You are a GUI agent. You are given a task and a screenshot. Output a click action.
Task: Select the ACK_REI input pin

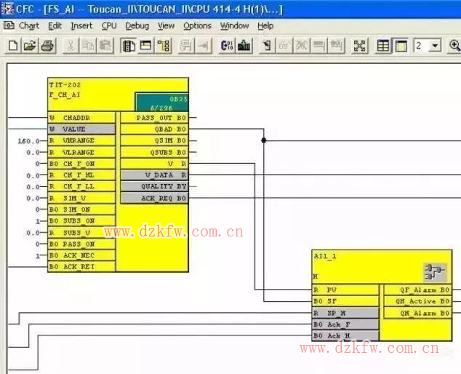pyautogui.click(x=81, y=266)
